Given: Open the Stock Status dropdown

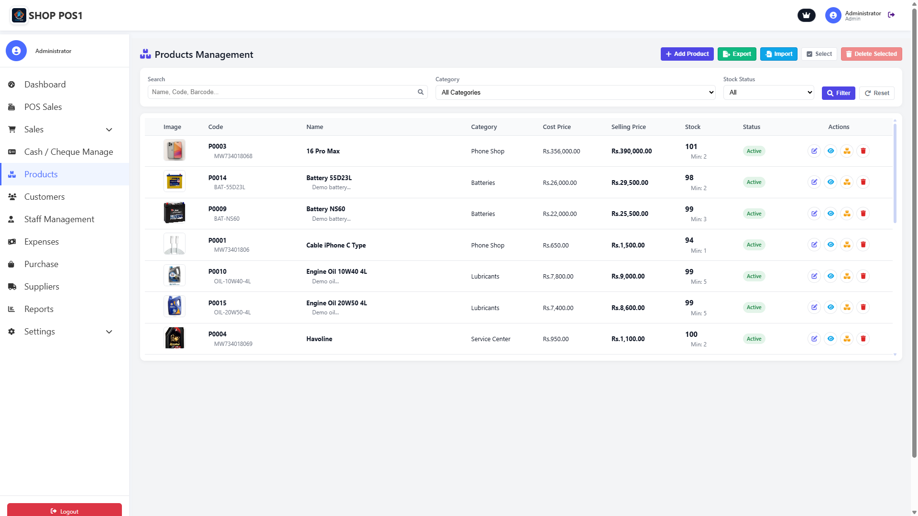Looking at the screenshot, I should click(x=768, y=93).
